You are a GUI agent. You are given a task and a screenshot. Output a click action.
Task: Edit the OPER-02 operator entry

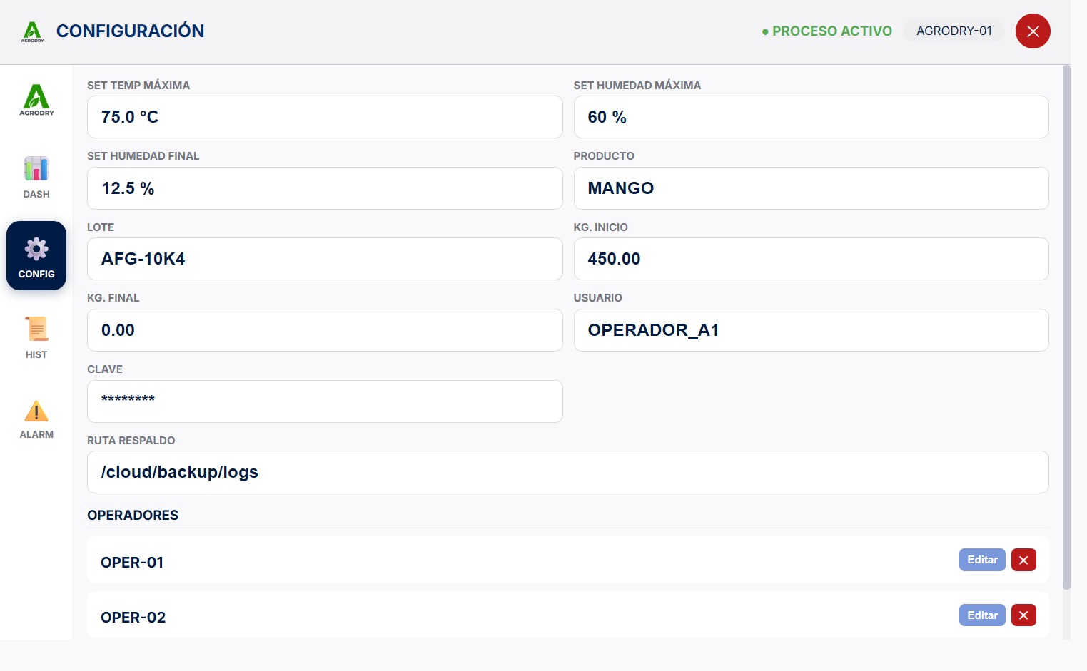pos(982,615)
